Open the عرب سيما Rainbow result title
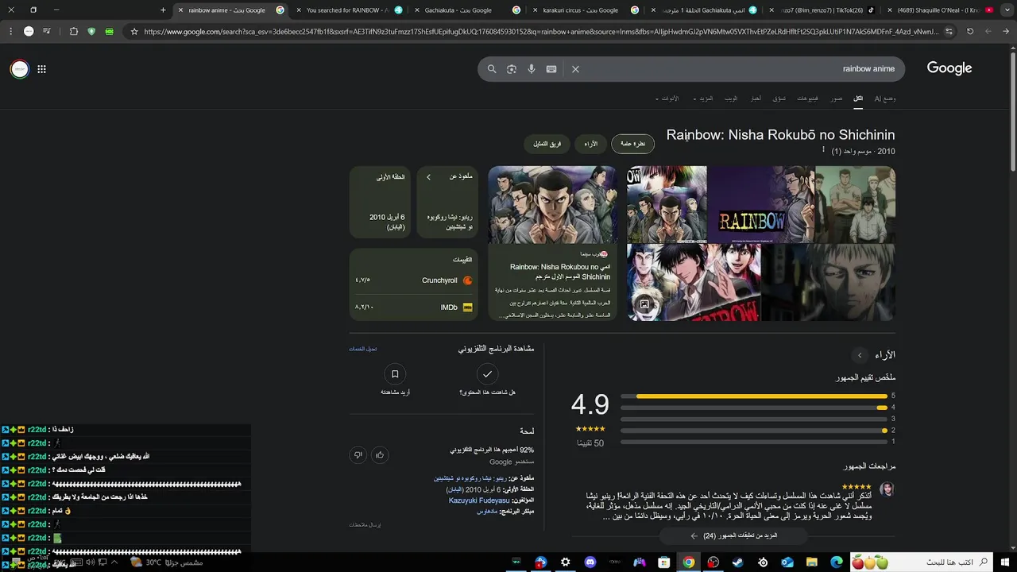Screen dimensions: 1017x572 pos(560,272)
